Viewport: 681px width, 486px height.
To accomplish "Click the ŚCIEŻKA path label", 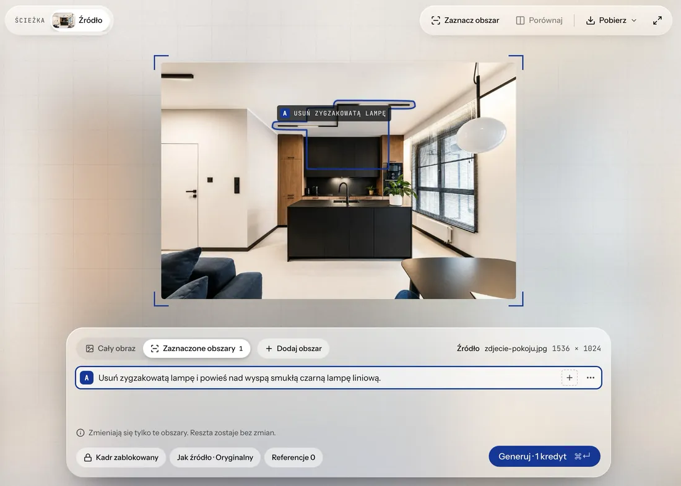I will point(30,20).
